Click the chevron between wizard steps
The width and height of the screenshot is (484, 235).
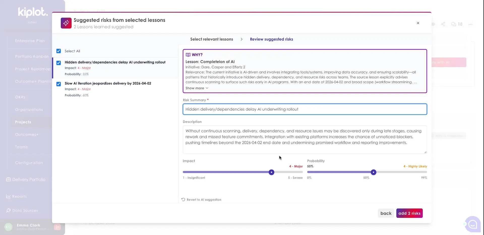coord(241,39)
